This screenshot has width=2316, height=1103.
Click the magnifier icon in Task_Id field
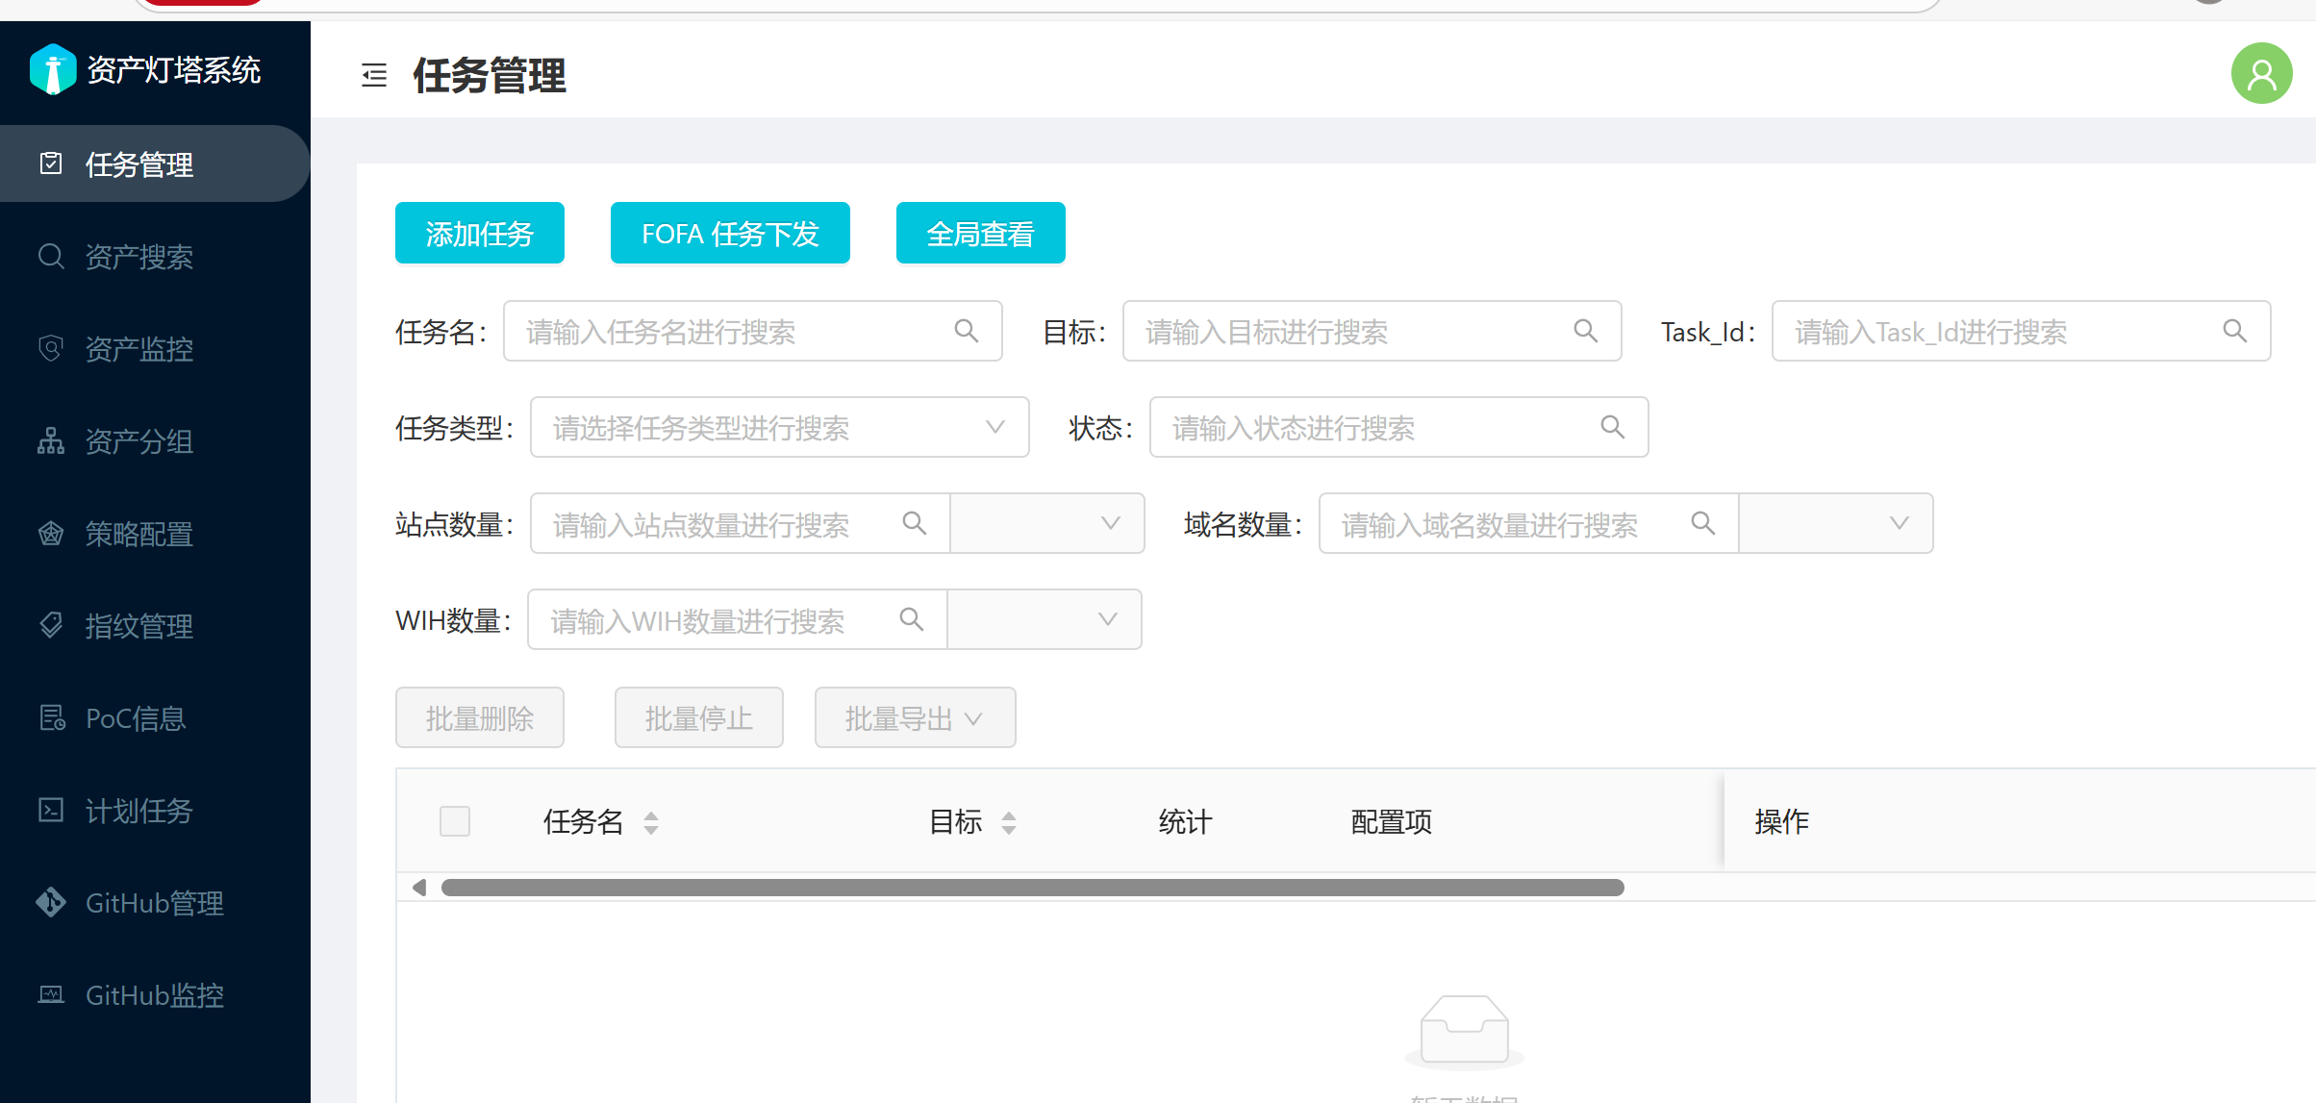[2234, 331]
